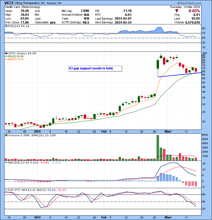Click the RSI area icon beside RSI(14)
Screen dimensions: 212x220
6,26
